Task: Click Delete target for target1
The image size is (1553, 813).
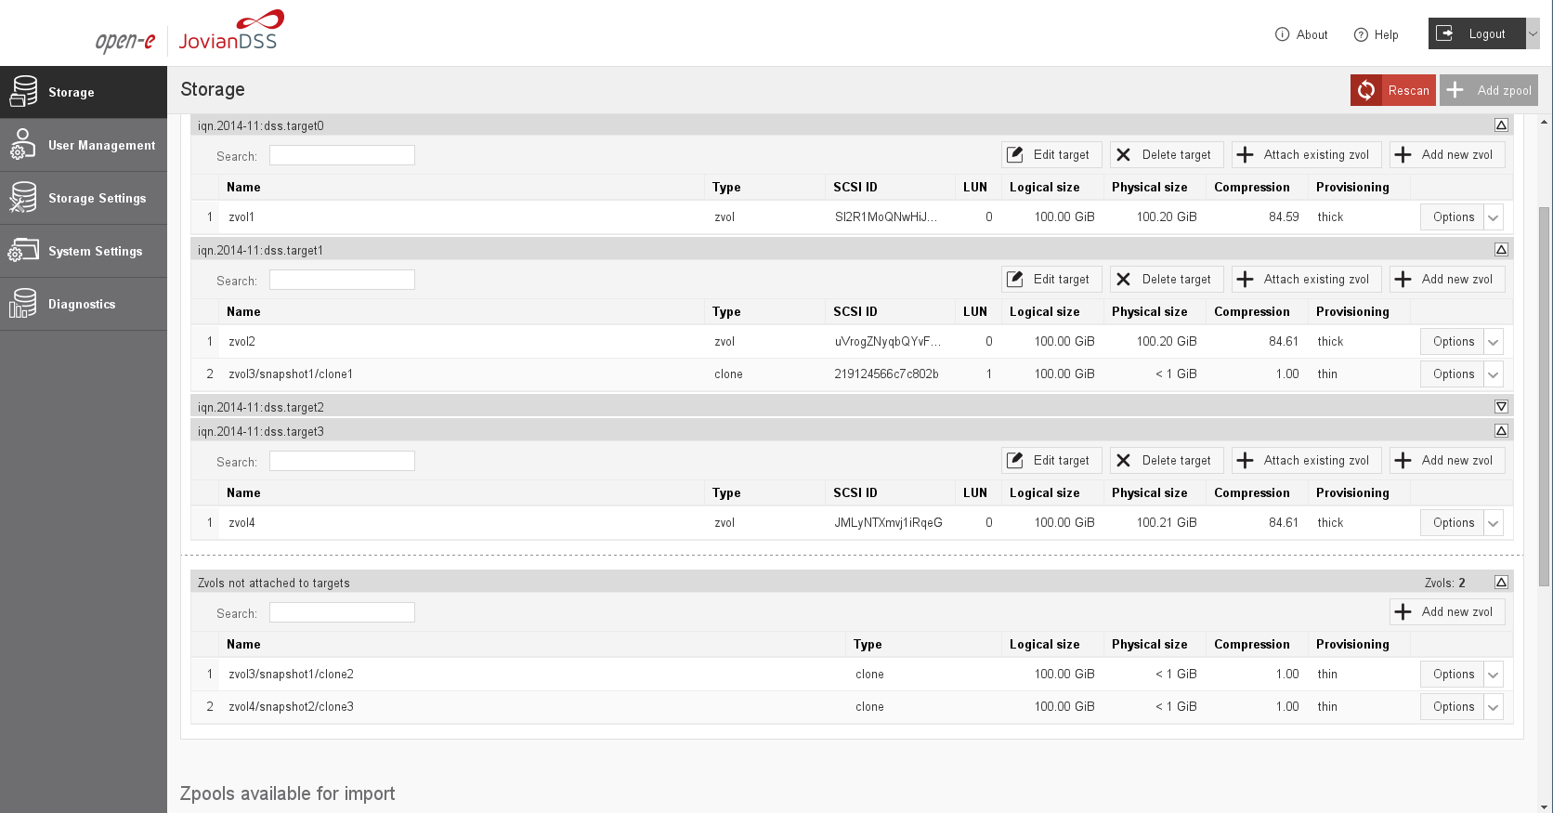Action: click(1167, 280)
